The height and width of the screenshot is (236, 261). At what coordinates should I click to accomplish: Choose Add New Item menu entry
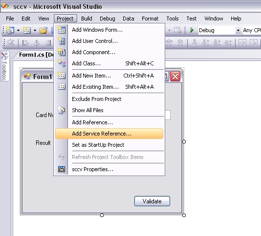(109, 76)
